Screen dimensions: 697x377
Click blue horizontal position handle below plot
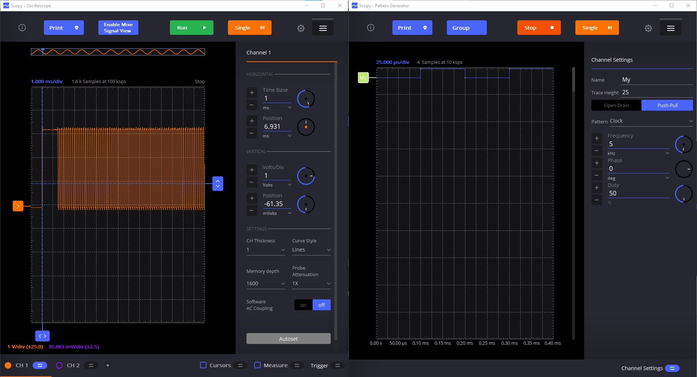click(x=42, y=336)
